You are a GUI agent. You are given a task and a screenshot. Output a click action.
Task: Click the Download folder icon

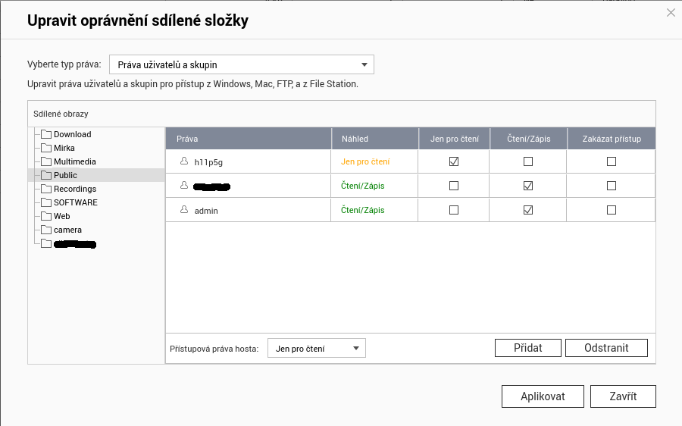(x=46, y=134)
